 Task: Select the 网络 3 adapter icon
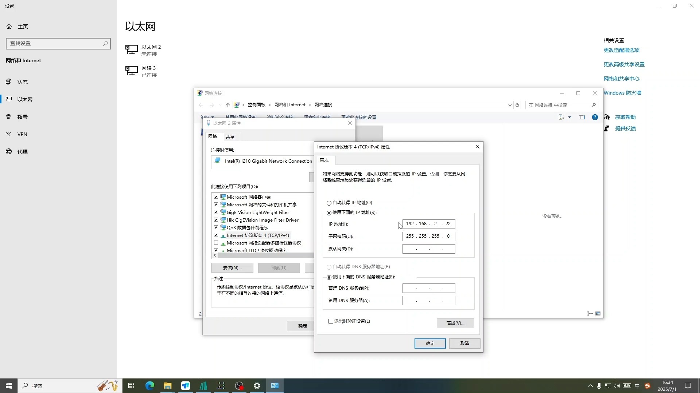tap(131, 71)
